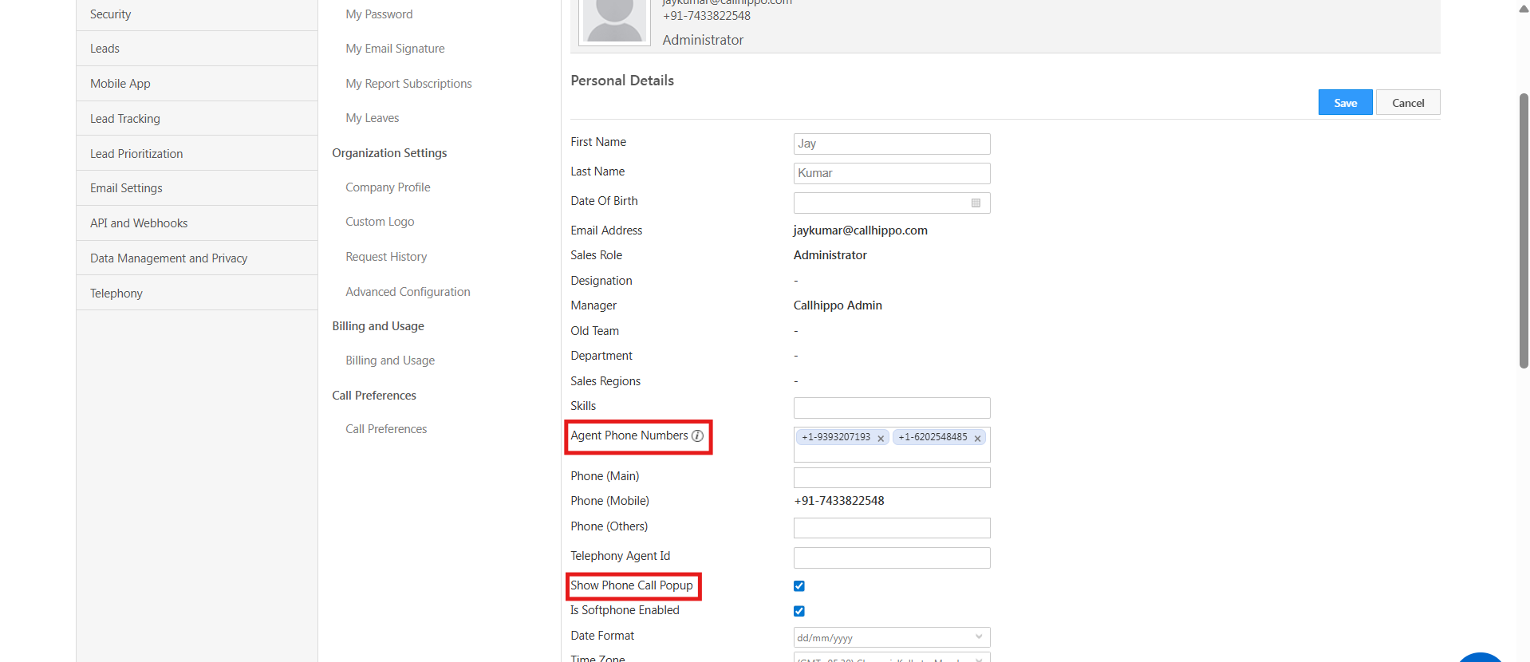Open Company Profile settings
This screenshot has height=662, width=1530.
(x=388, y=187)
